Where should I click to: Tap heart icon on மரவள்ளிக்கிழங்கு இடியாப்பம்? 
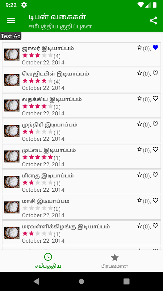click(x=155, y=226)
